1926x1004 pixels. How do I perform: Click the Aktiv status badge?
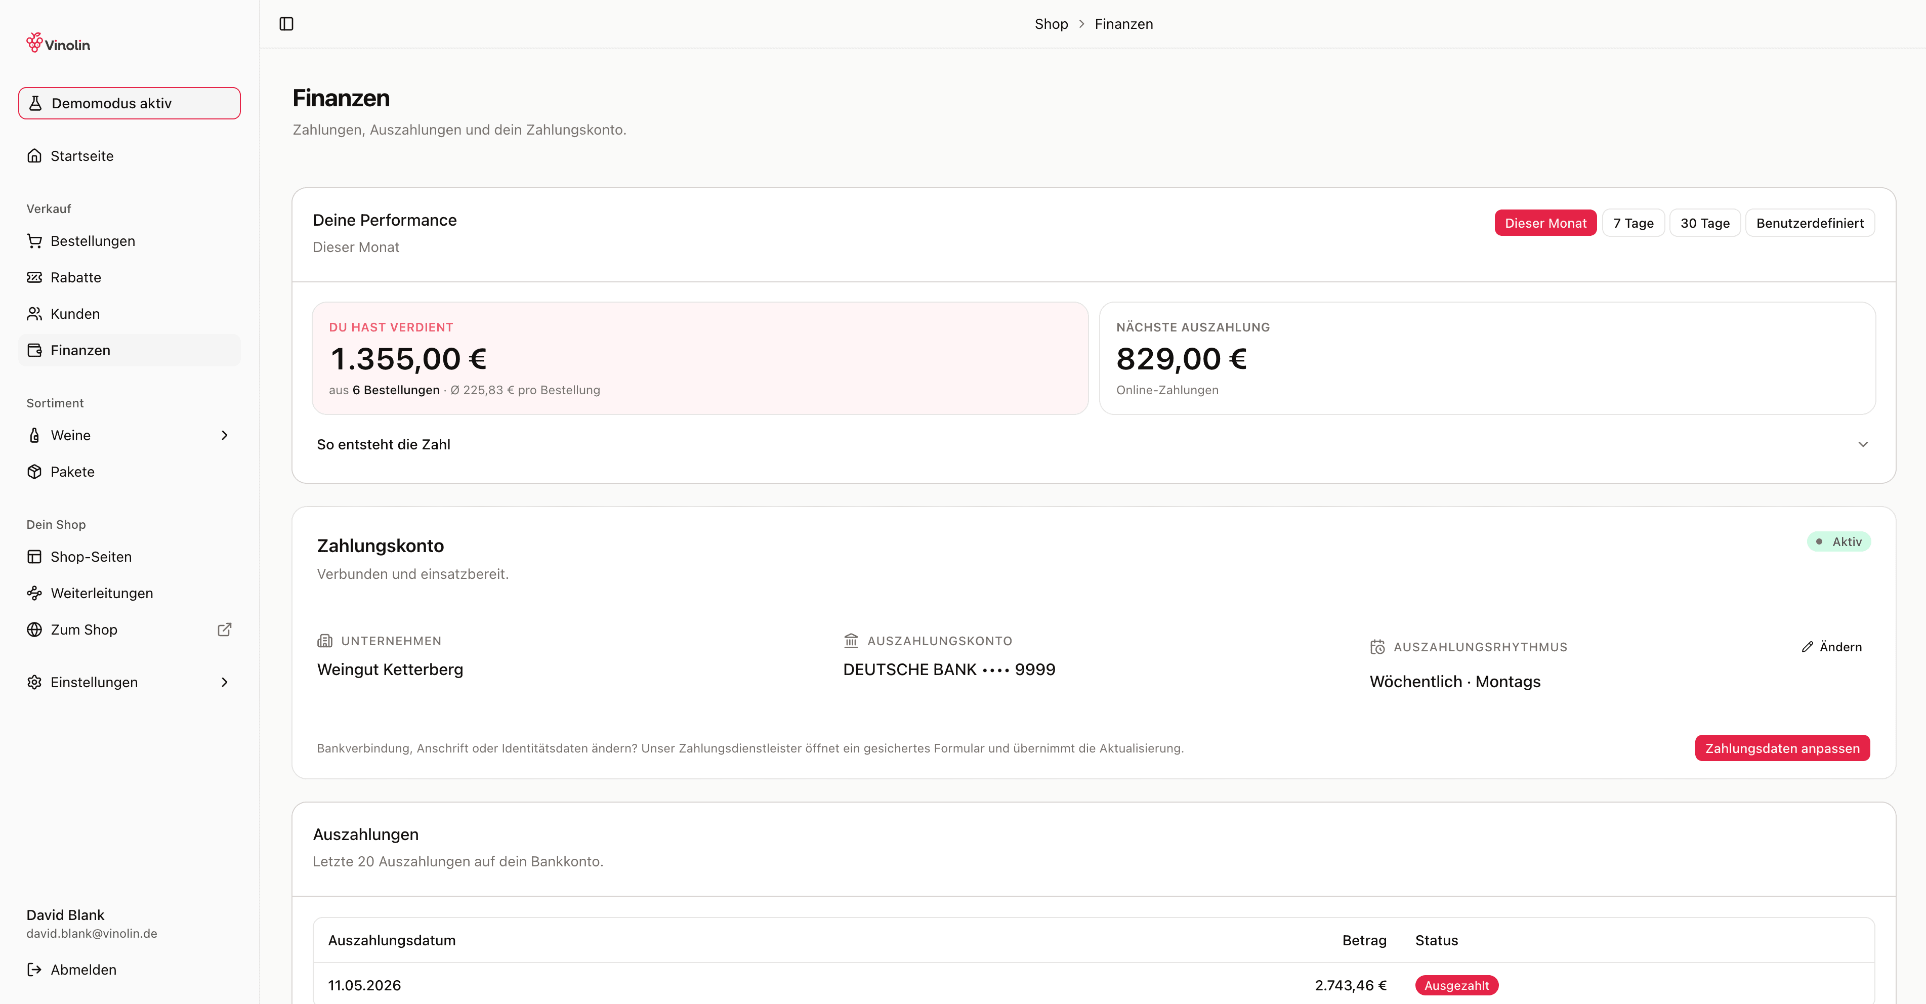(x=1838, y=541)
